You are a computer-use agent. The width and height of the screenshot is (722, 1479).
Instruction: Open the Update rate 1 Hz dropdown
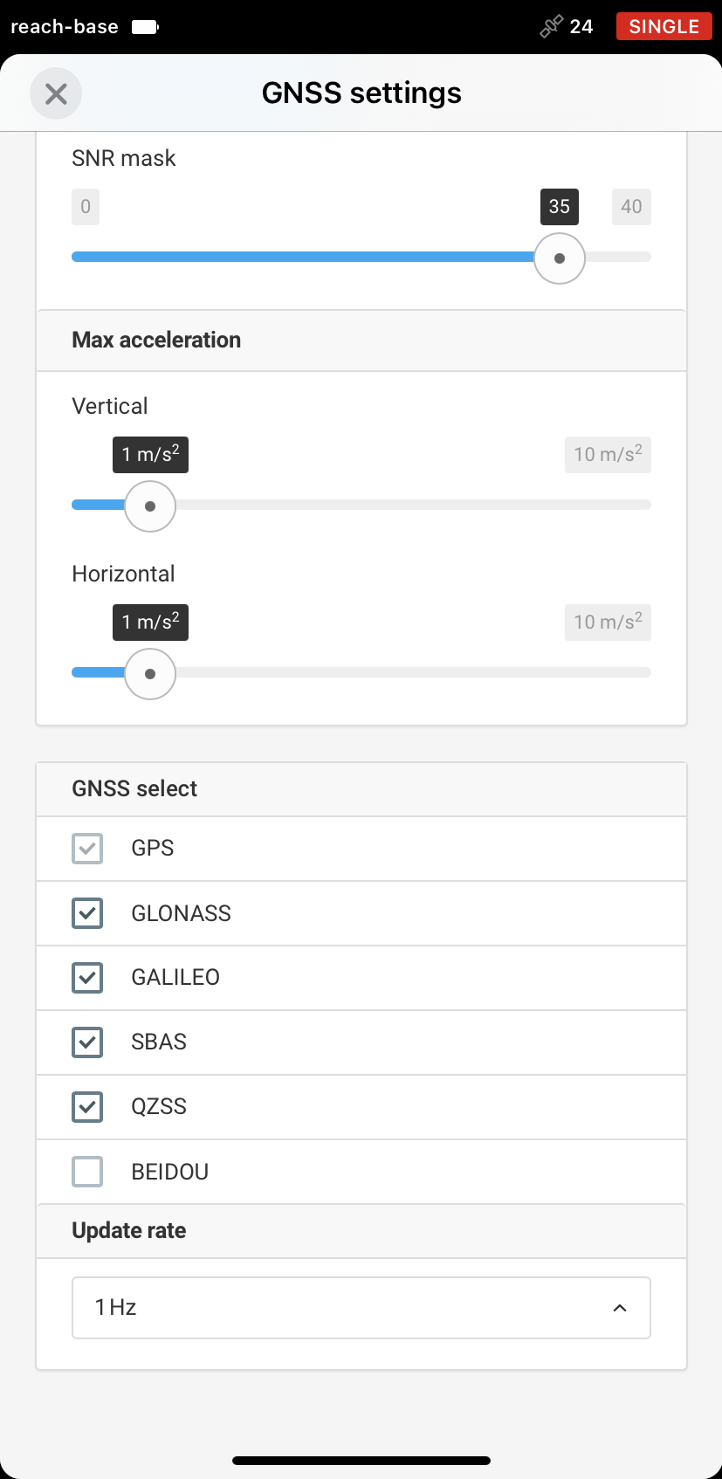pos(361,1308)
